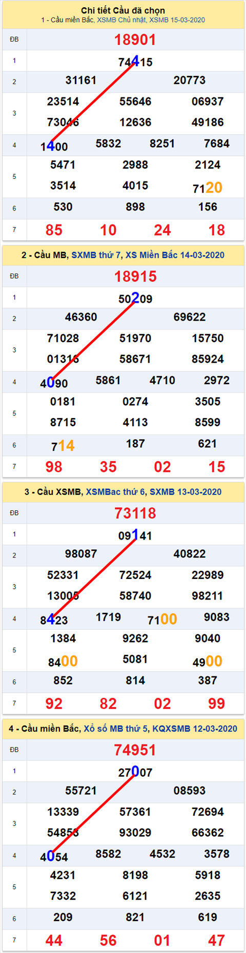Click highlighted number 7100 in third table
Image resolution: width=246 pixels, height=953 pixels.
(x=162, y=619)
